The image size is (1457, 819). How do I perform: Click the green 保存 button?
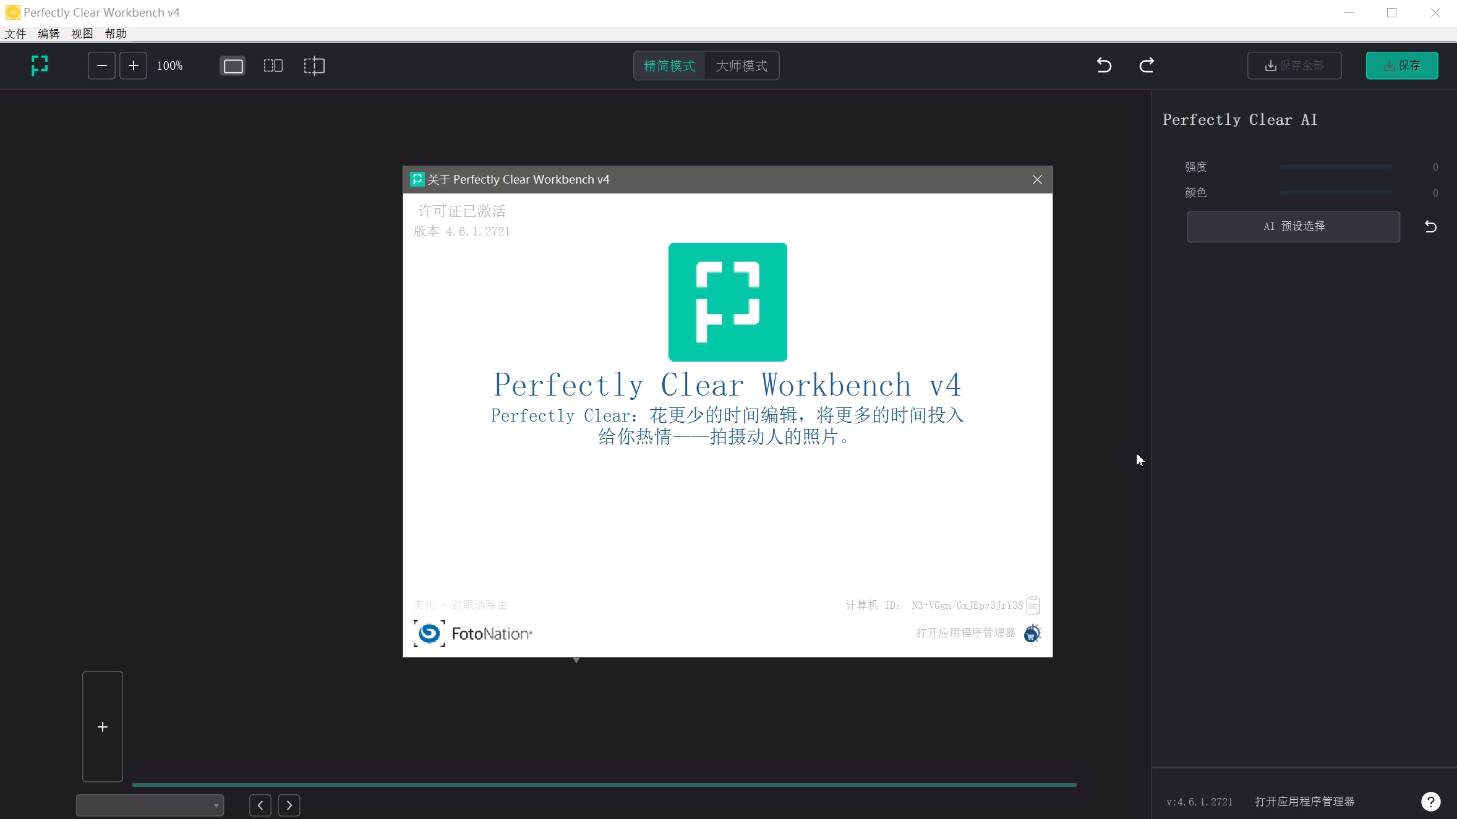pos(1401,66)
